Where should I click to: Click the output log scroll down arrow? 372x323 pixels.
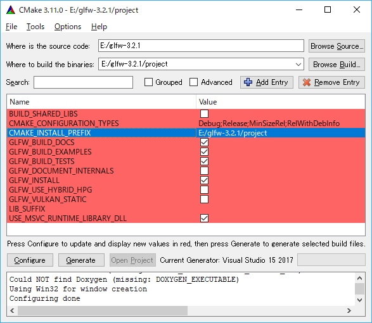[x=359, y=300]
